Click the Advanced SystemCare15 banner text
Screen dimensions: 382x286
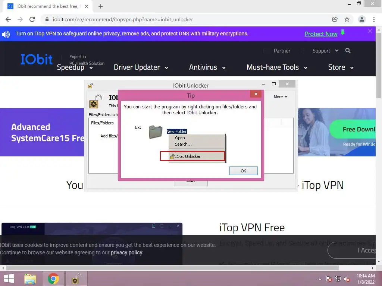(48, 132)
